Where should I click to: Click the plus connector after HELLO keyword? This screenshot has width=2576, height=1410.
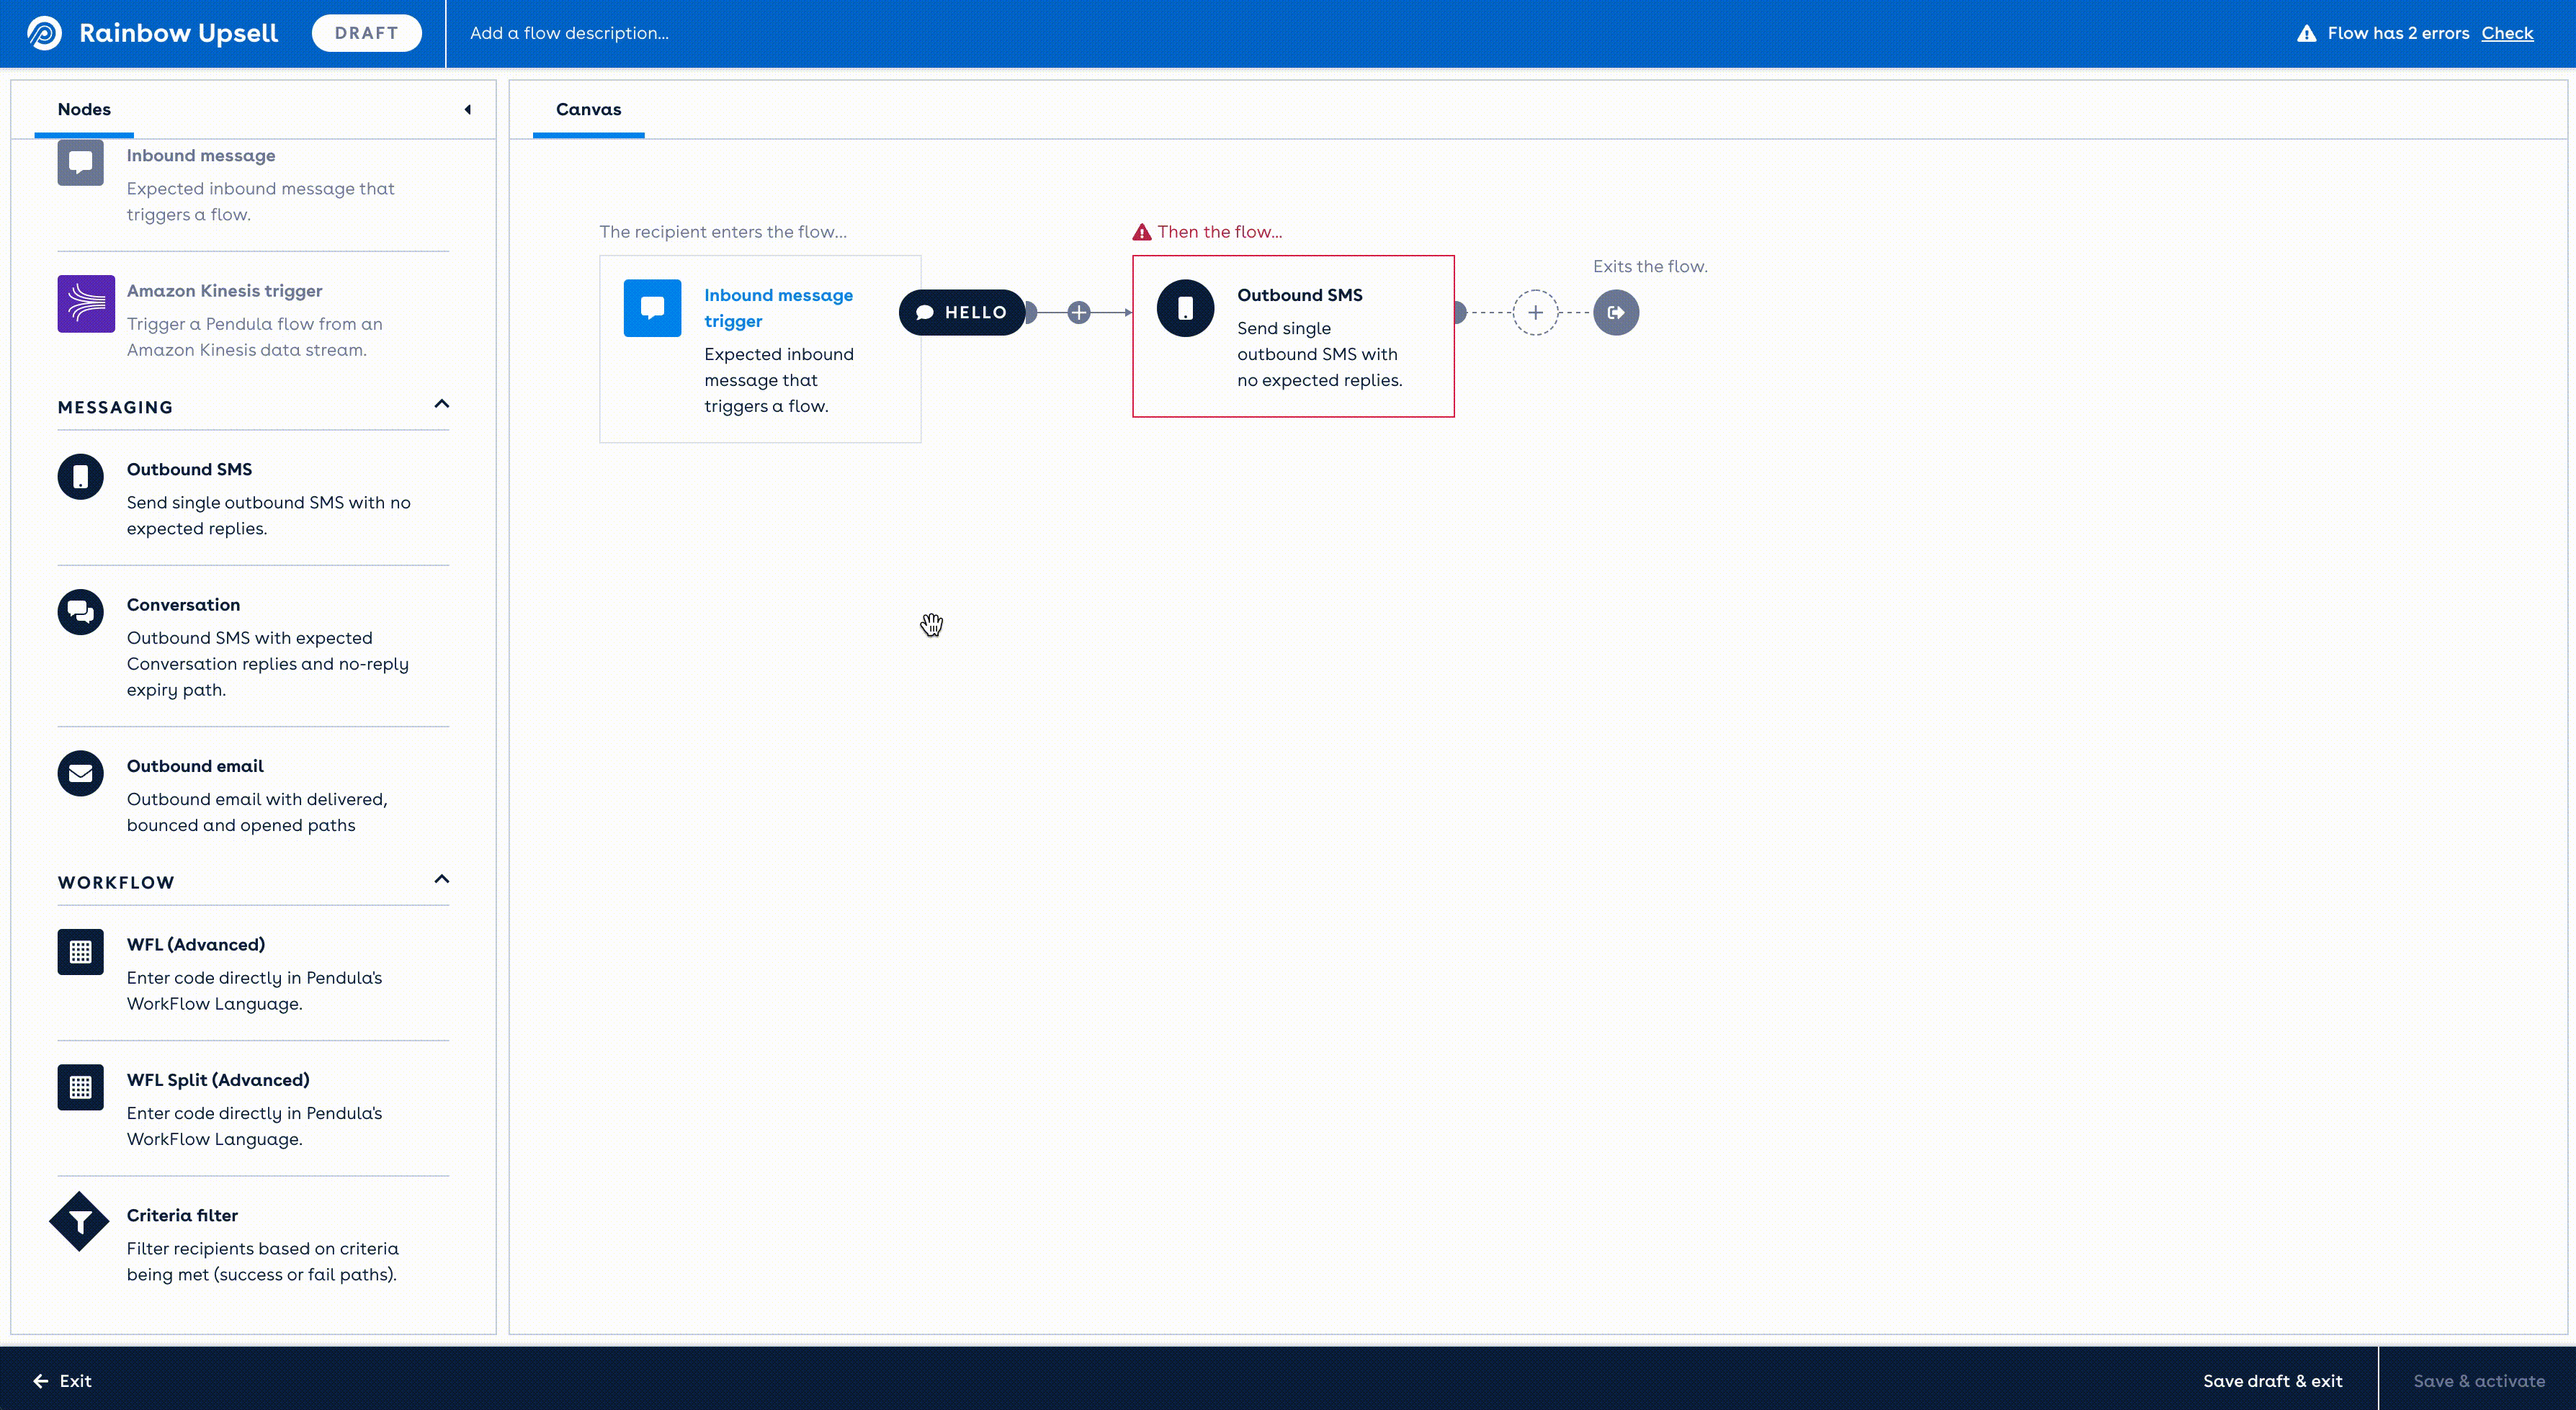(1078, 313)
